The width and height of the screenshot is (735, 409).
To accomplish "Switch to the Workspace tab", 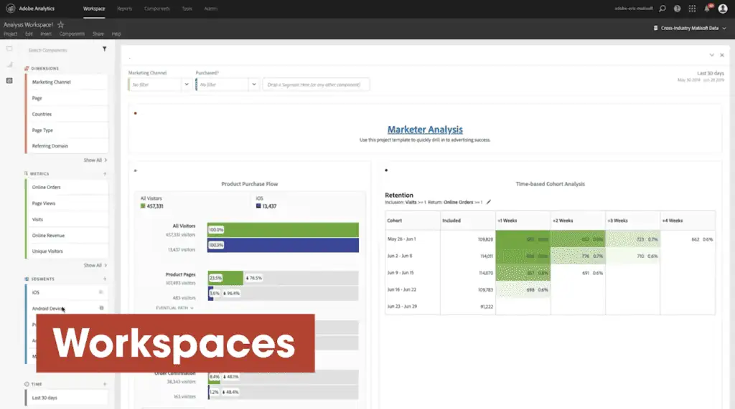I will 94,9.
